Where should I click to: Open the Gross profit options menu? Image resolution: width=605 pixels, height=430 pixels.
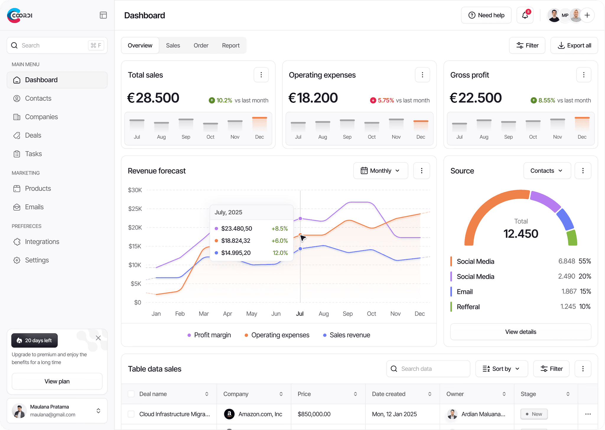point(584,75)
